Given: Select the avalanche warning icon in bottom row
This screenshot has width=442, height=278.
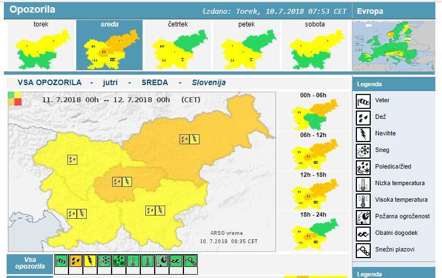Looking at the screenshot, I should [190, 261].
